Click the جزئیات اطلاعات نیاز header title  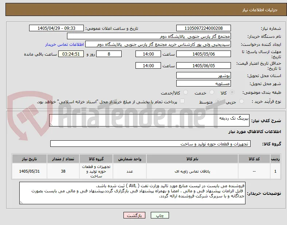(x=260, y=10)
